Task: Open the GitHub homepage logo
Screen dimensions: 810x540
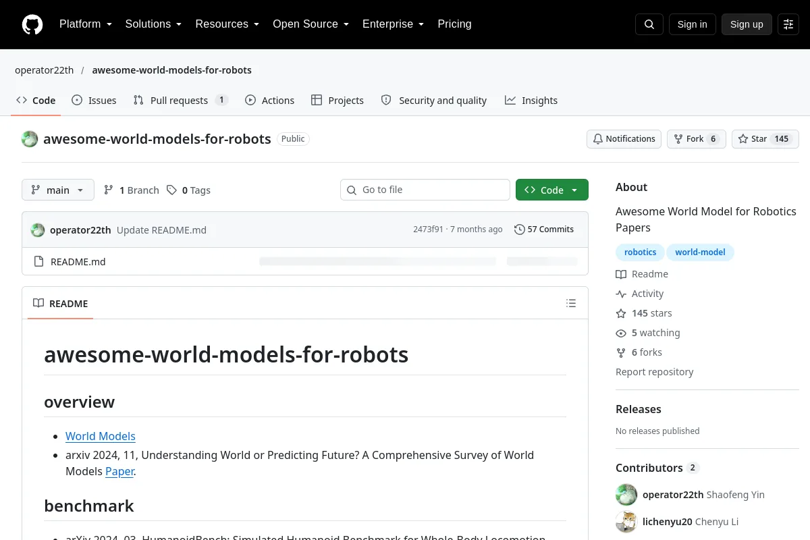Action: [x=32, y=24]
